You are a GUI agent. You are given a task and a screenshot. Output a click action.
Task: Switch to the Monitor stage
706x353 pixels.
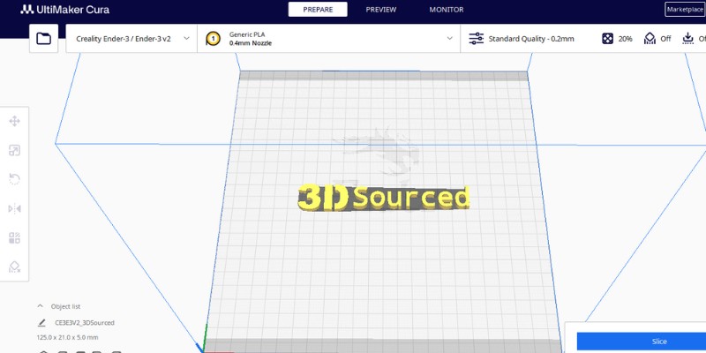[446, 10]
